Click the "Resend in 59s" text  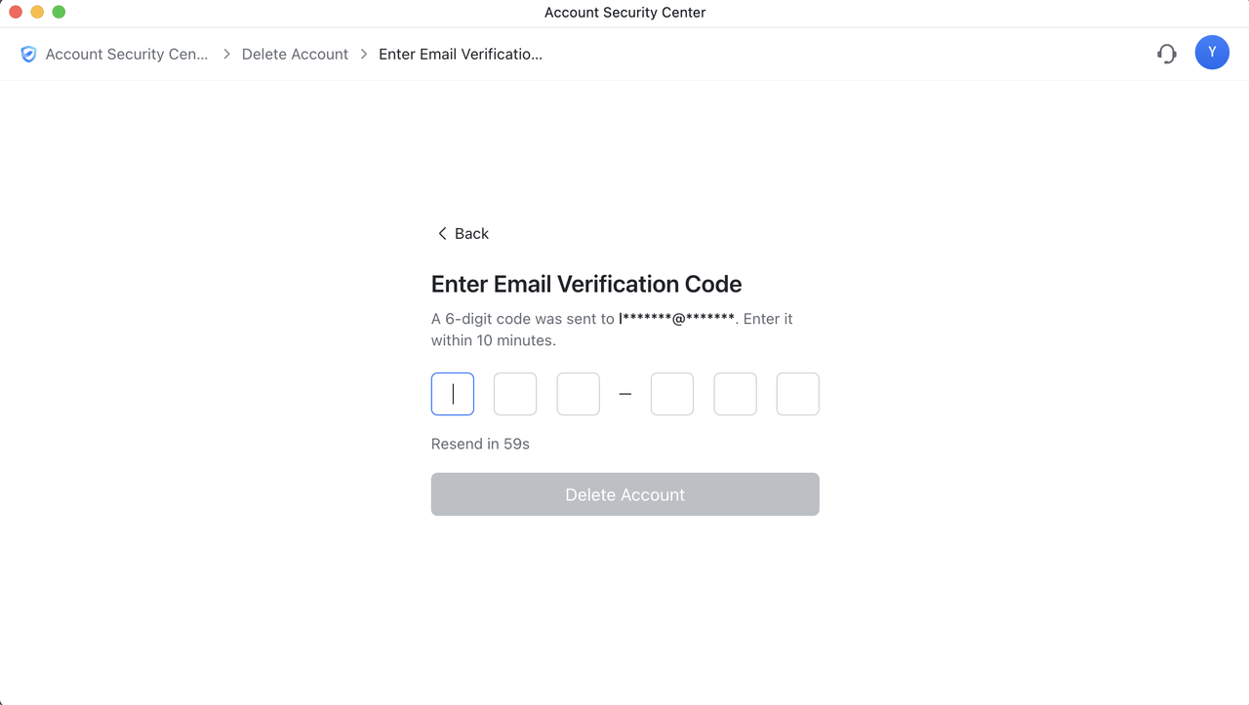click(480, 444)
